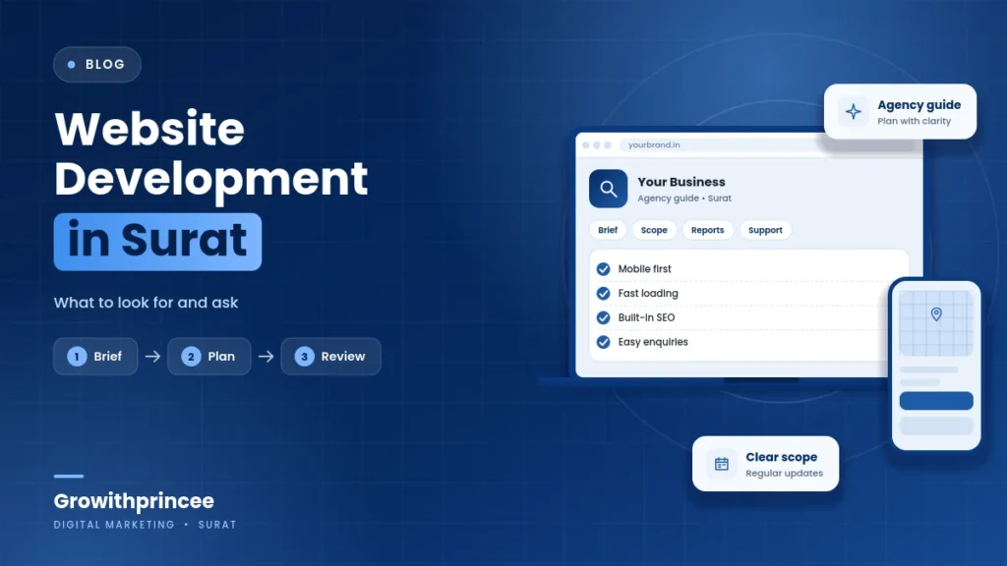Image resolution: width=1007 pixels, height=566 pixels.
Task: Toggle the Easy enquiries checkmark
Action: (603, 342)
